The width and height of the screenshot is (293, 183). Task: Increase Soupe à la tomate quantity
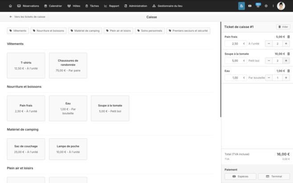286,61
